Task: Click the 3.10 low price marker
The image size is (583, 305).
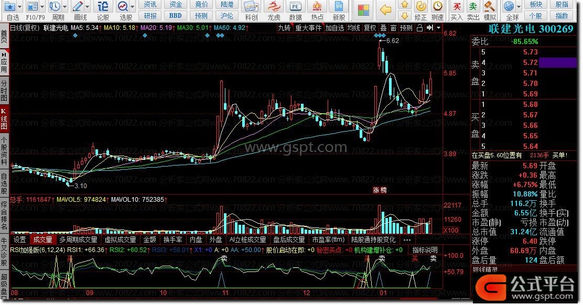Action: (80, 186)
